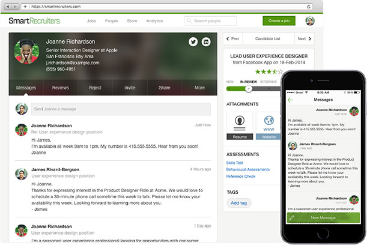Switch to the Reviews tab
Viewport: 367px width, 245px height.
[x=61, y=88]
